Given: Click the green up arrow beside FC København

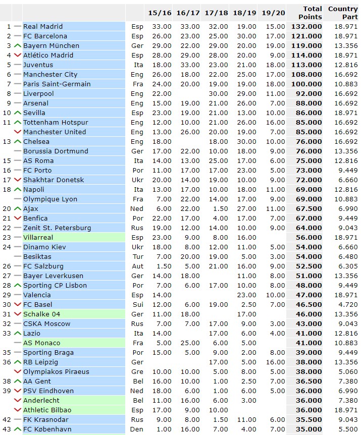Looking at the screenshot, I should pyautogui.click(x=18, y=429).
